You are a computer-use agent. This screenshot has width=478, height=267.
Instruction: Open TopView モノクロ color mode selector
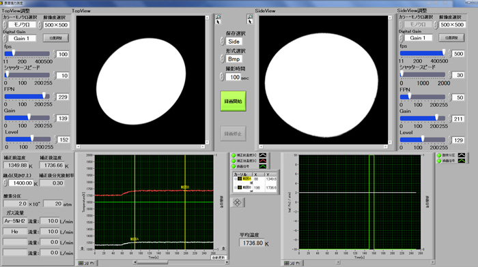(22, 25)
